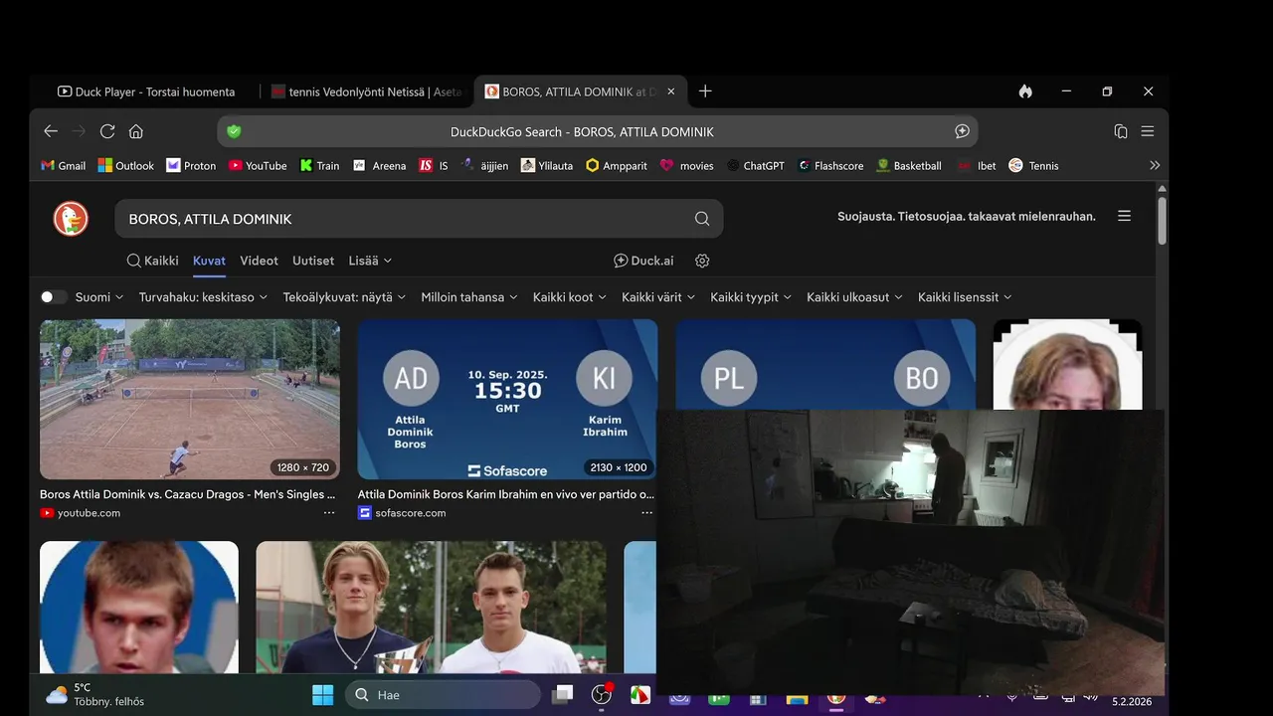This screenshot has width=1273, height=716.
Task: Open the Flashscore bookmark
Action: [x=830, y=166]
